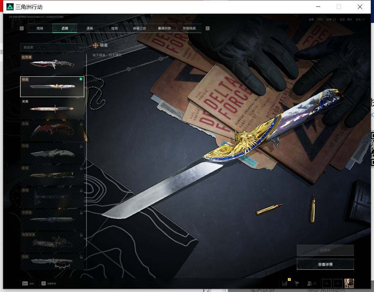Click lock icon on tomahawk axe skin
Screen dimensions: 374x292
[x=81, y=190]
